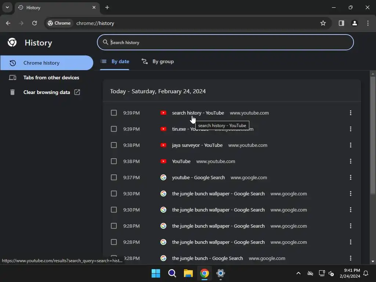The width and height of the screenshot is (376, 282).
Task: Open actions menu for youtube - Google Search
Action: coord(351,177)
